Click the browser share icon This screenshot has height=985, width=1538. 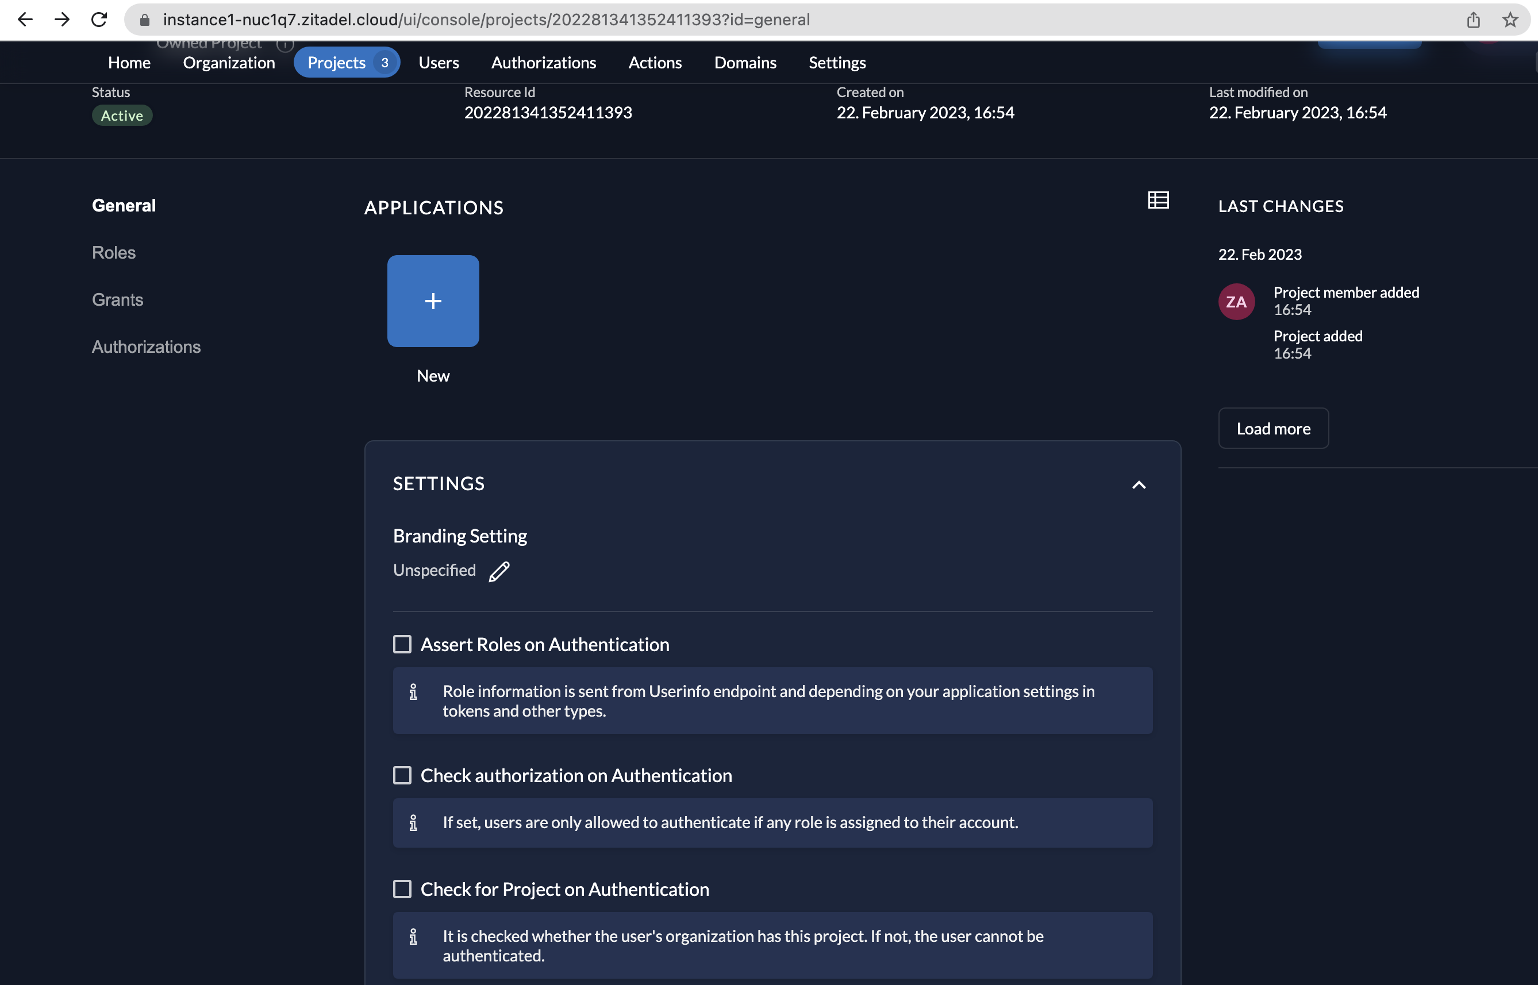coord(1474,20)
